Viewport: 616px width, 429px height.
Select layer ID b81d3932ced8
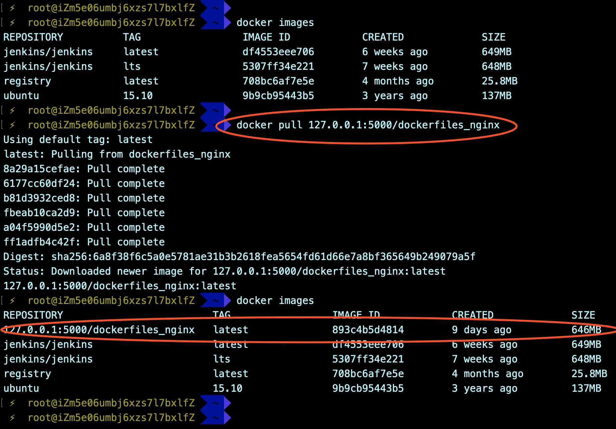39,198
